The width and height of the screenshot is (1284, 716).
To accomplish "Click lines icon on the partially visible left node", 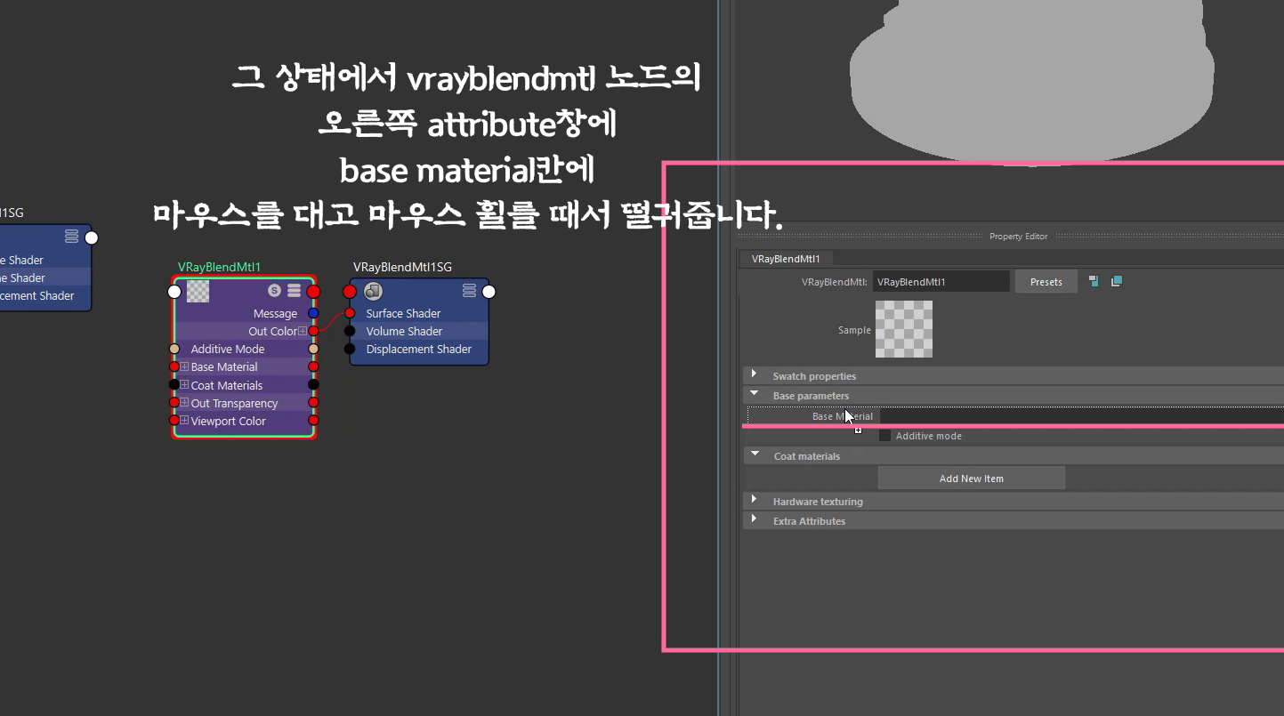I will pos(71,237).
